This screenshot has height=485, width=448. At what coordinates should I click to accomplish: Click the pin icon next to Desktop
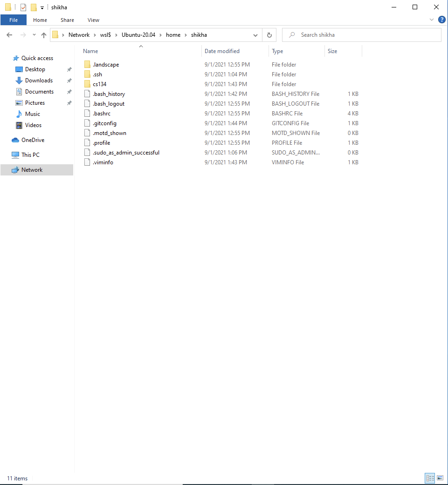coord(69,70)
